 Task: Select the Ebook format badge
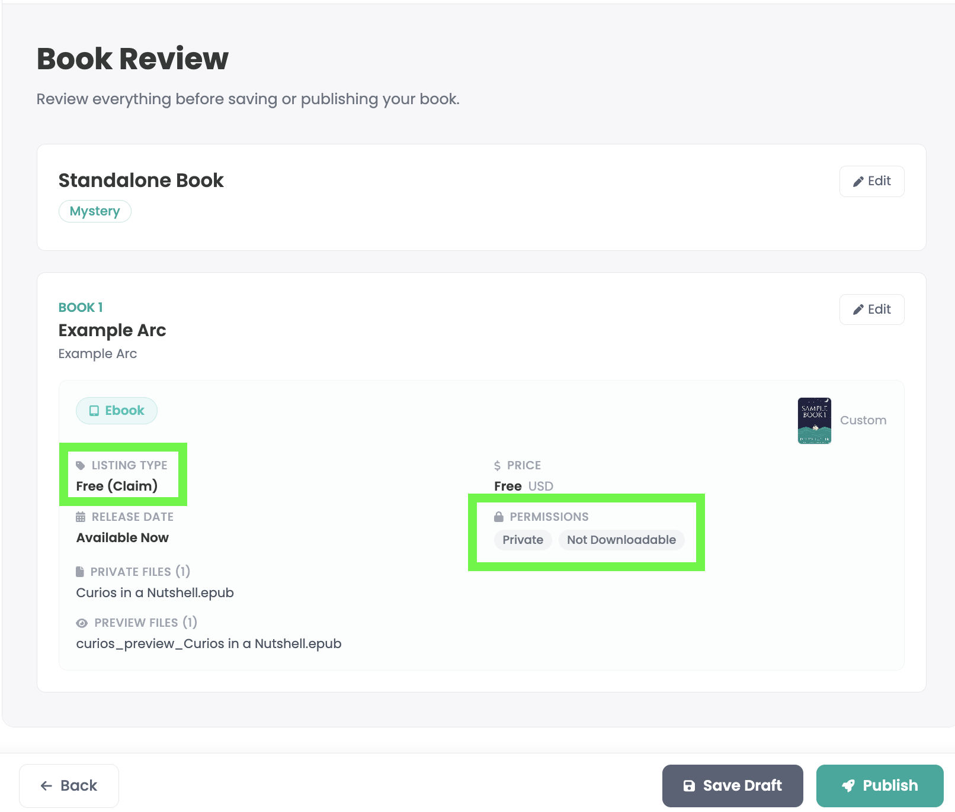click(x=117, y=411)
